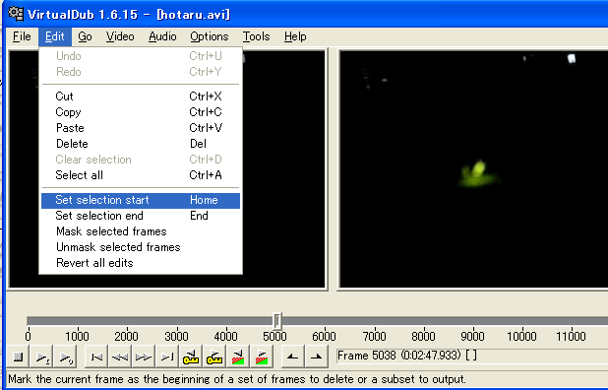Step backward one frame
This screenshot has height=390, width=608.
(120, 357)
